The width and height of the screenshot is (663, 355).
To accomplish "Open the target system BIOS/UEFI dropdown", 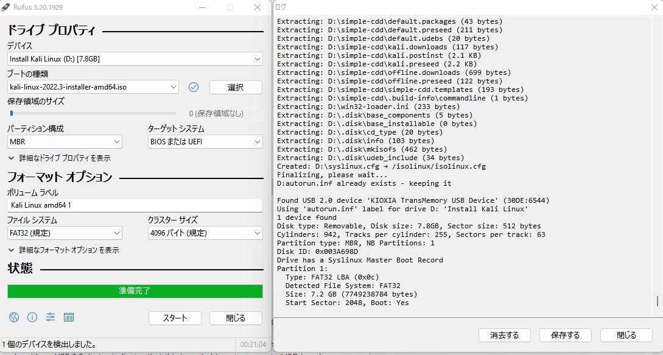I will 205,142.
